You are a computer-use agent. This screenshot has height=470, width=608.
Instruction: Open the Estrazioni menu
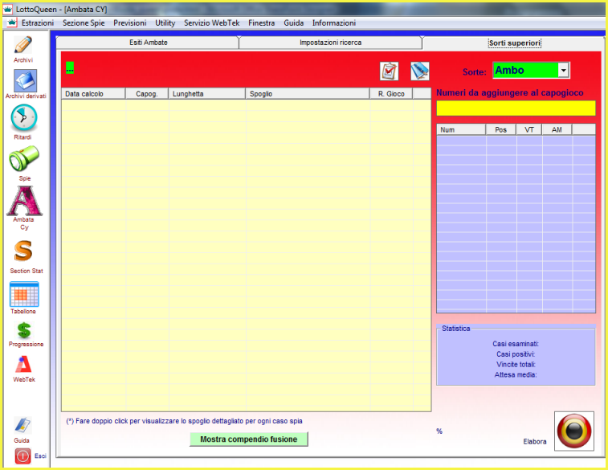tap(38, 22)
